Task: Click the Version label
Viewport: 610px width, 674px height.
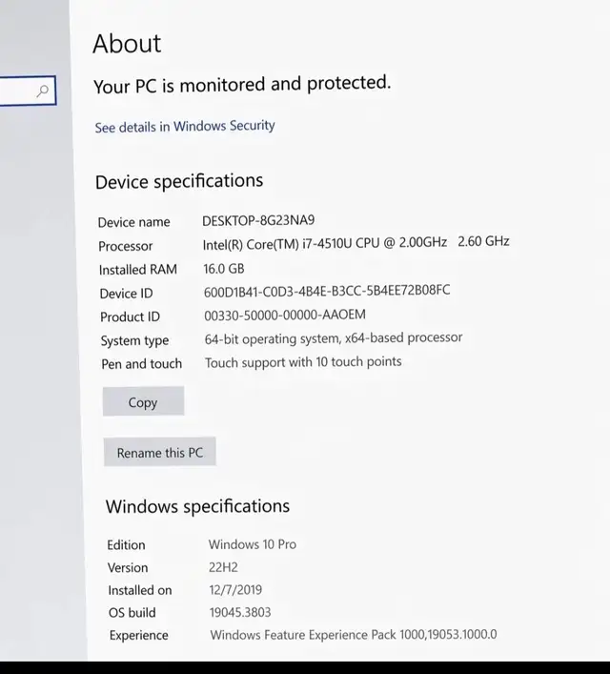Action: pyautogui.click(x=128, y=568)
